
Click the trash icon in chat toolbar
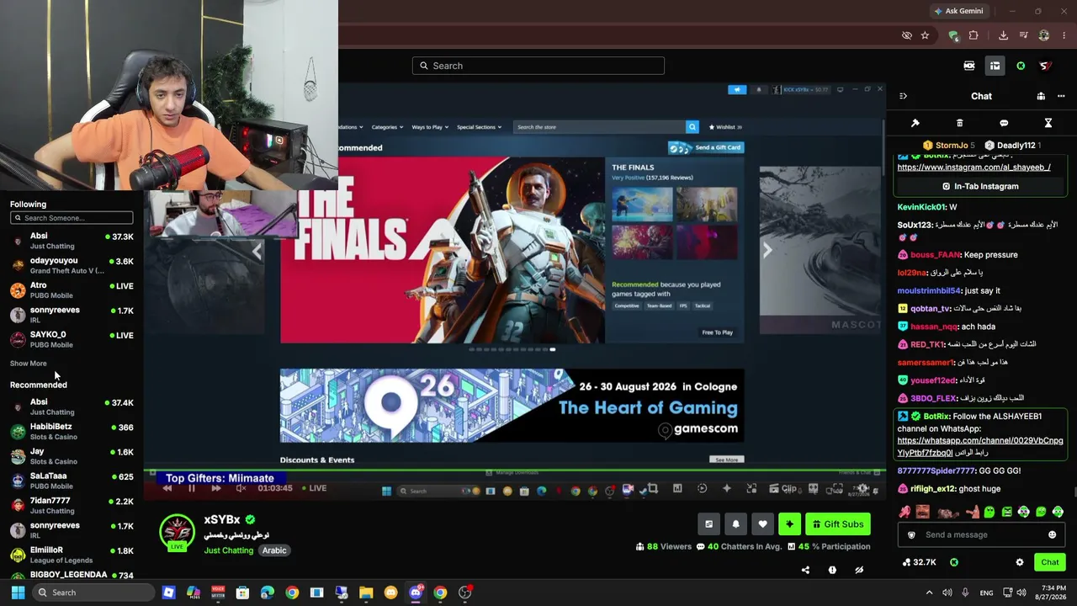pos(959,123)
